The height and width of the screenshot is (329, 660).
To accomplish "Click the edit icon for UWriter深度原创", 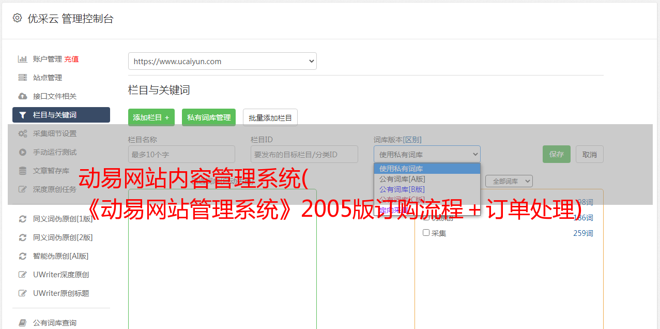I will pos(22,275).
